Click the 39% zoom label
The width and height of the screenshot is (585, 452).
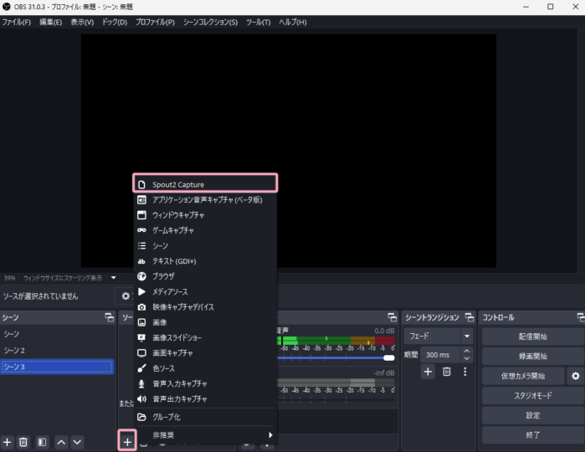coord(9,278)
